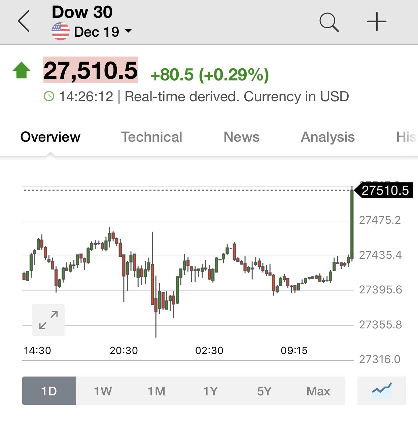
Task: Select the Overview tab
Action: (x=50, y=137)
